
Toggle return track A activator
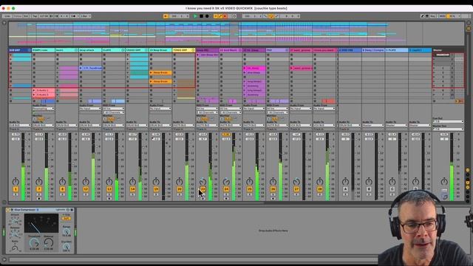[x=345, y=189]
